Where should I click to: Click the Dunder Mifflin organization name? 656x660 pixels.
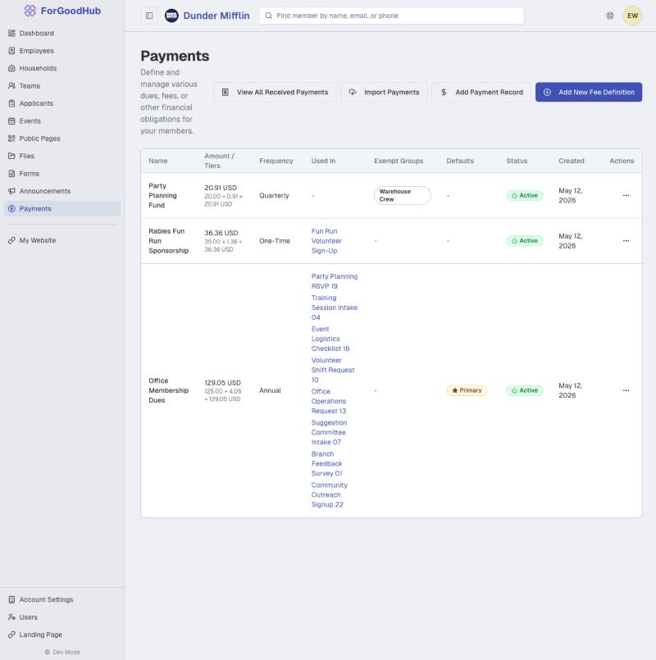[216, 16]
